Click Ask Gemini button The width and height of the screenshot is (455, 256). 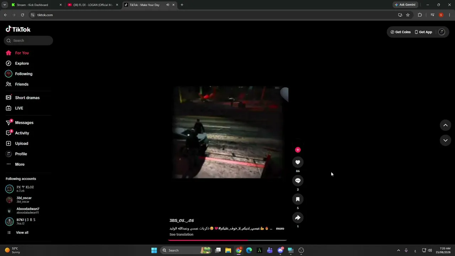tap(405, 5)
